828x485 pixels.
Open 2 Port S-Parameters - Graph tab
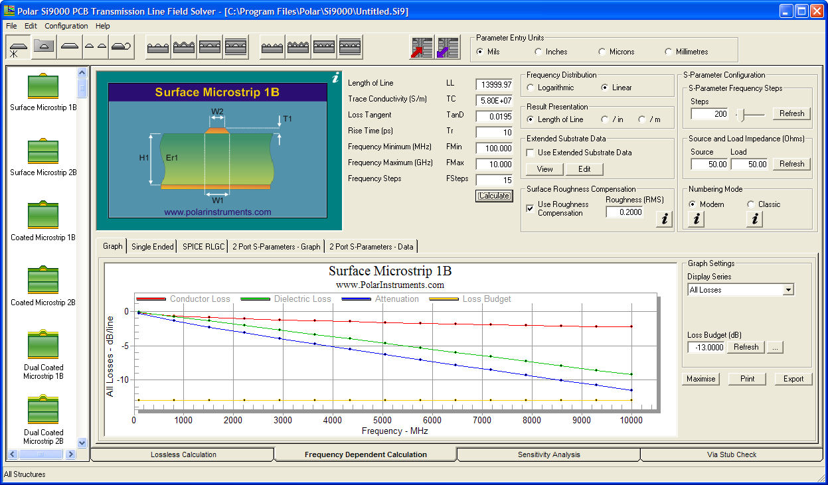(x=276, y=247)
